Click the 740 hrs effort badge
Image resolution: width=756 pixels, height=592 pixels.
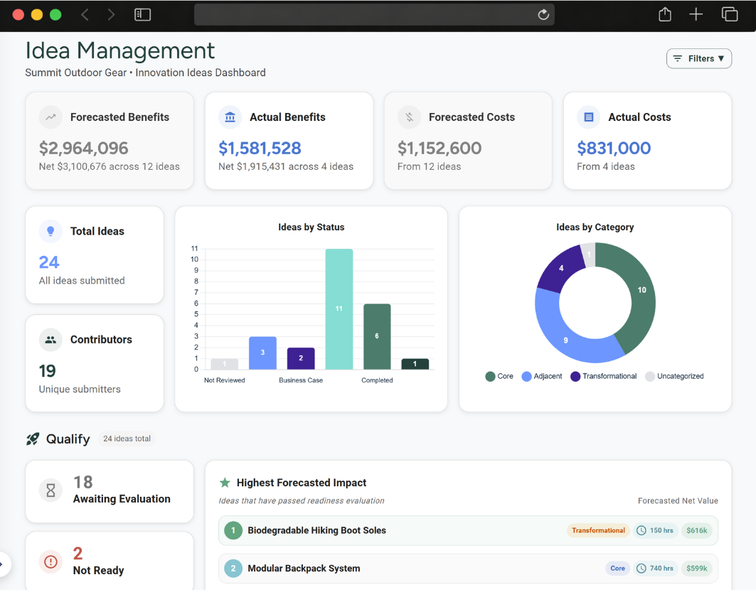[656, 569]
